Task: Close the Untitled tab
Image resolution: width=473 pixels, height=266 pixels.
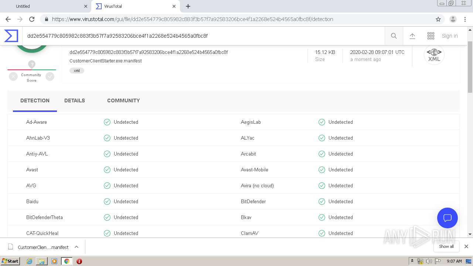Action: click(85, 6)
